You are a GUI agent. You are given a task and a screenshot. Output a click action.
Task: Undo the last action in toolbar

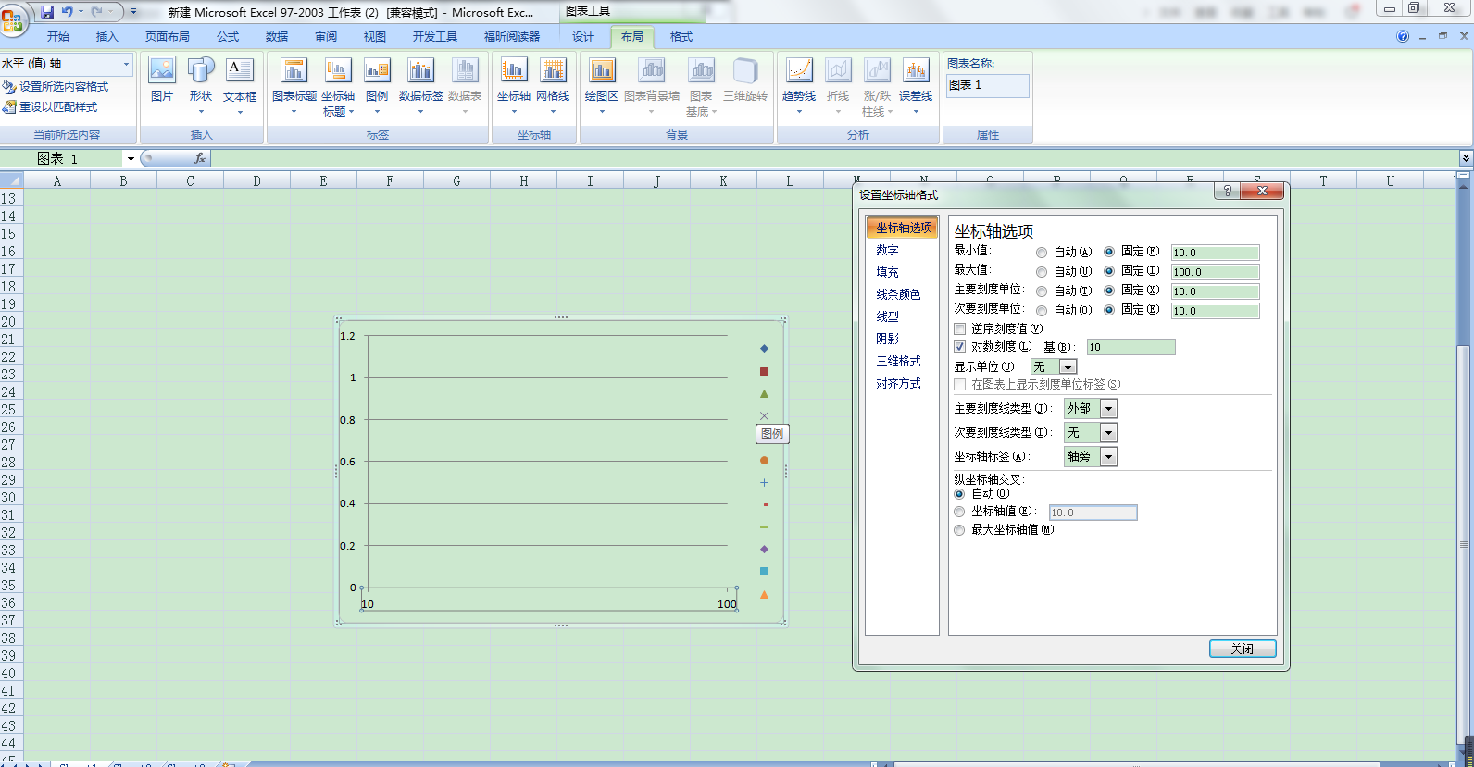pos(67,12)
